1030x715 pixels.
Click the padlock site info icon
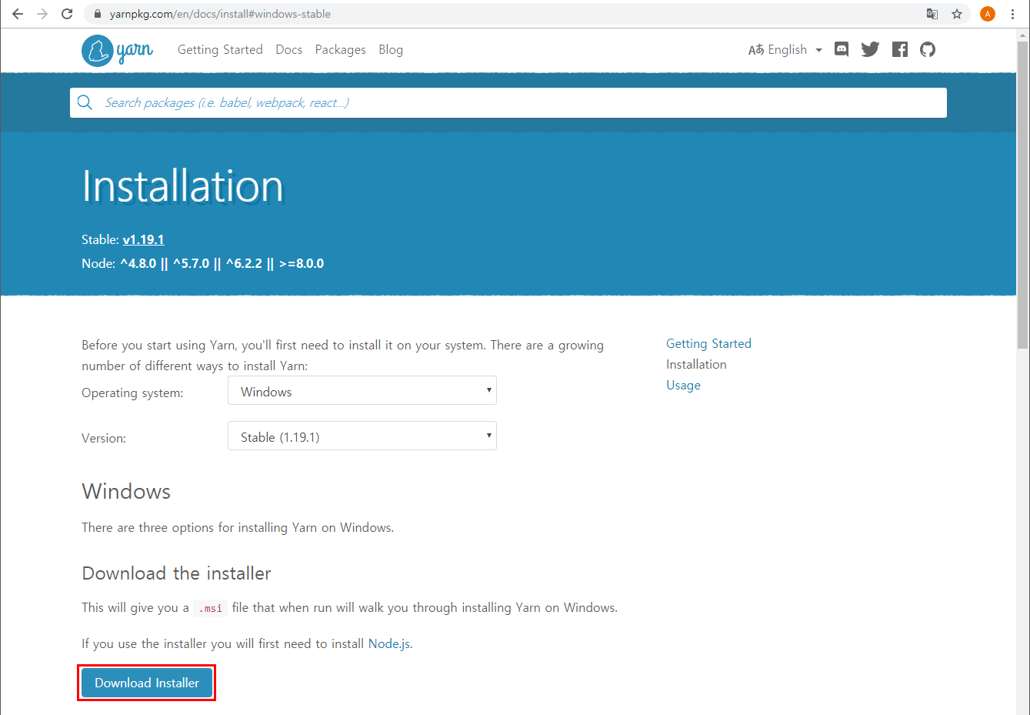[97, 14]
